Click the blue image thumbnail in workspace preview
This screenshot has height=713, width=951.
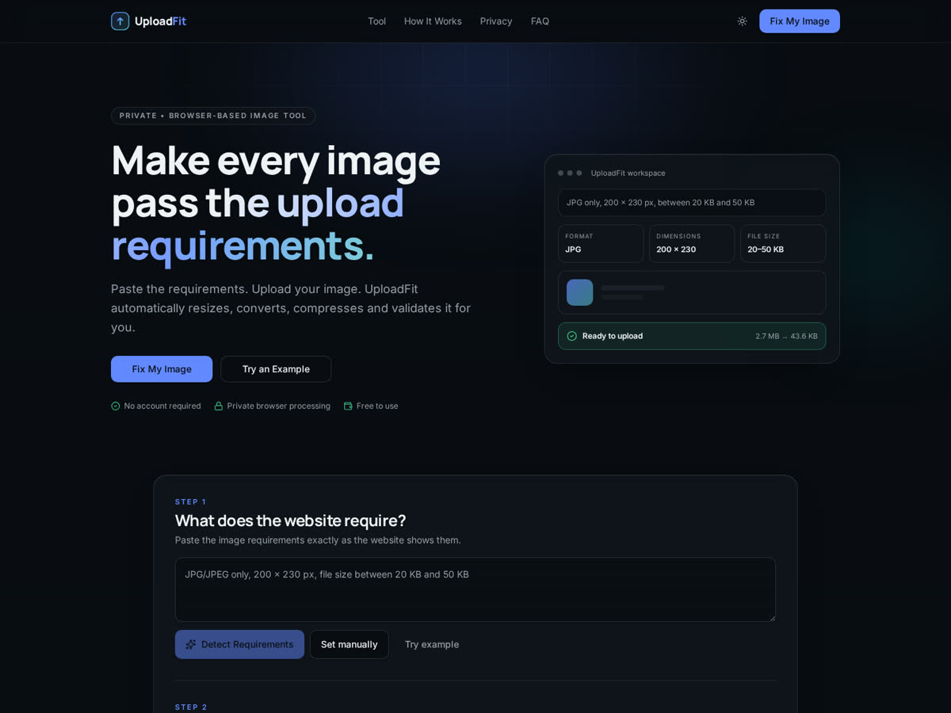pyautogui.click(x=579, y=292)
